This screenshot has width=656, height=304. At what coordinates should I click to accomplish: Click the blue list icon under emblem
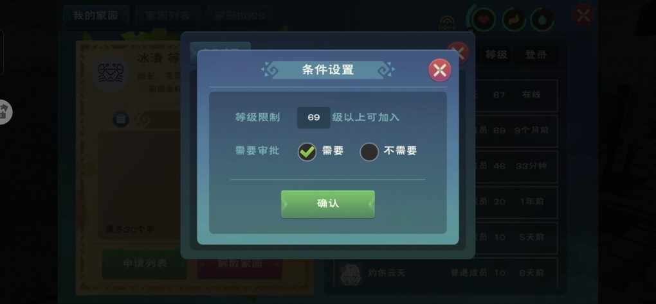tap(121, 120)
